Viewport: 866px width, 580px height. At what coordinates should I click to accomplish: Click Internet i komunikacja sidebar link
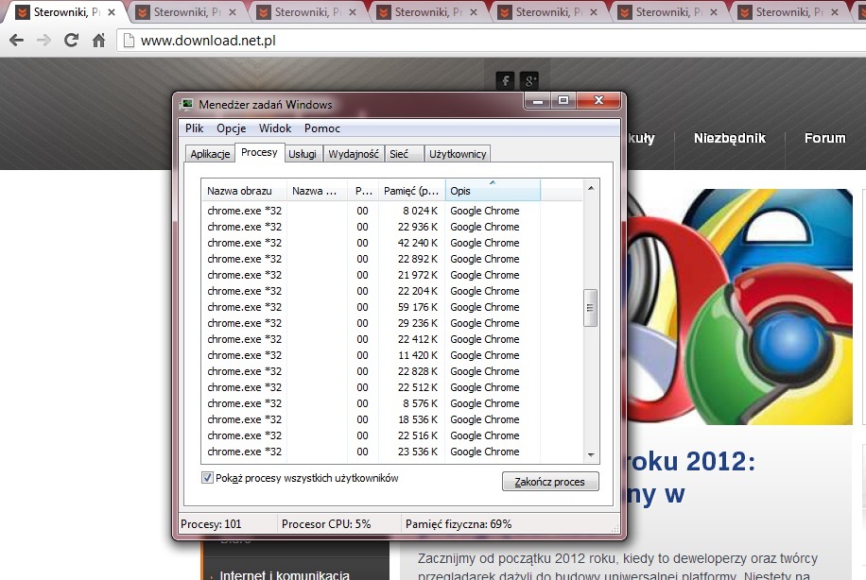tap(285, 574)
